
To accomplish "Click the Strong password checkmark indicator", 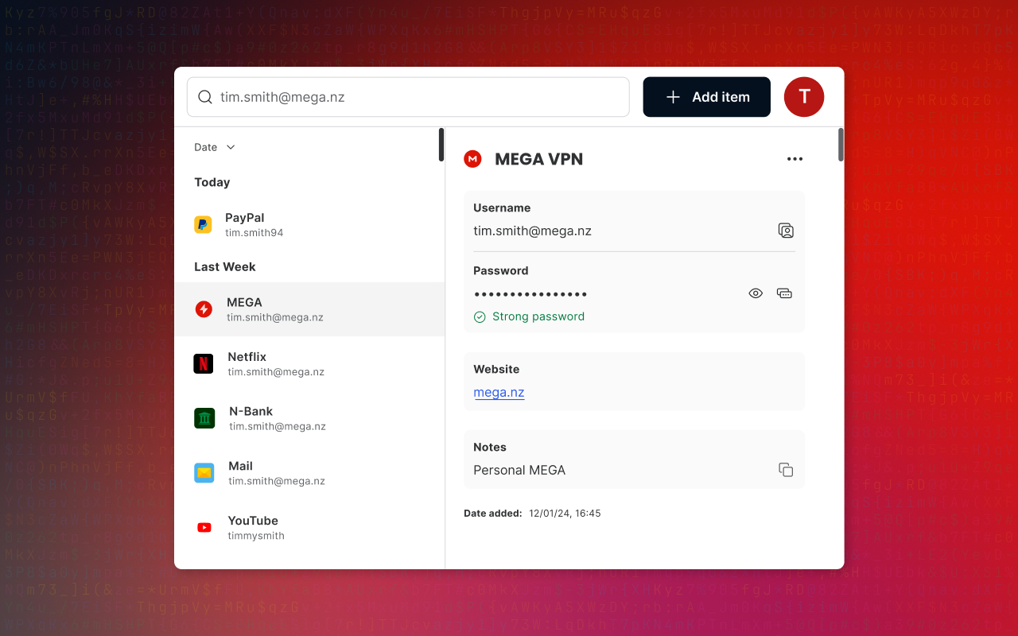I will point(480,316).
